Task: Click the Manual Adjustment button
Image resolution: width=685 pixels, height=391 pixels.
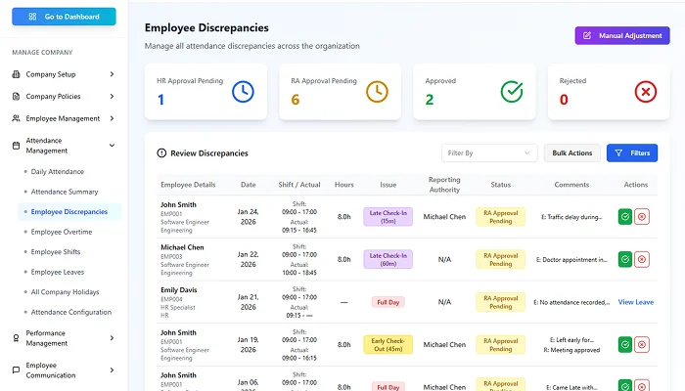Action: point(621,35)
